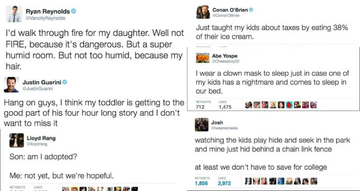Open the 1,856 retweets list on Josh's tweet
The height and width of the screenshot is (191, 360).
click(202, 183)
